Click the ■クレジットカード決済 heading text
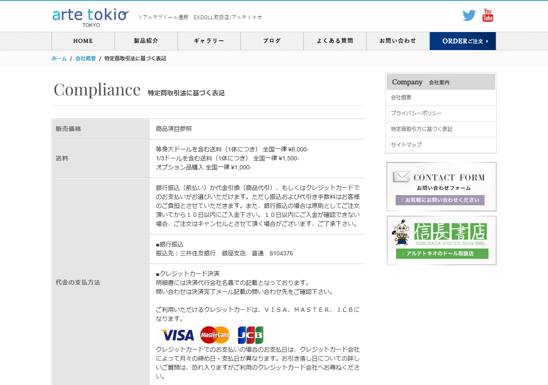This screenshot has height=385, width=548. pyautogui.click(x=188, y=274)
